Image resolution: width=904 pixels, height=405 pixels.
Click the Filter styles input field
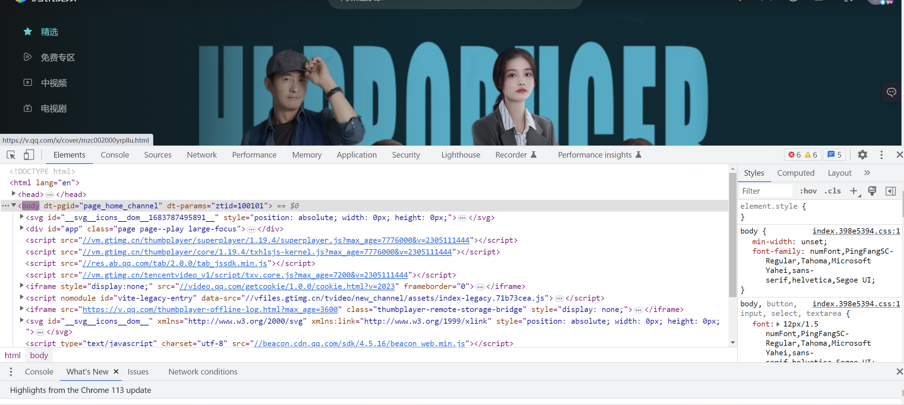(x=766, y=191)
